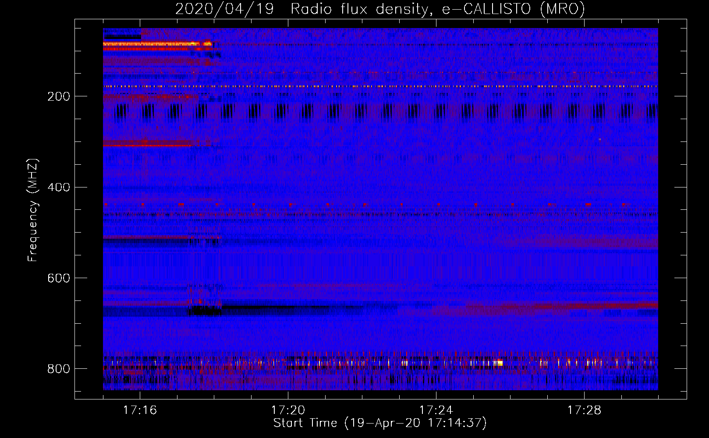Click the 400 frequency tick label
709x438 pixels.
click(59, 187)
